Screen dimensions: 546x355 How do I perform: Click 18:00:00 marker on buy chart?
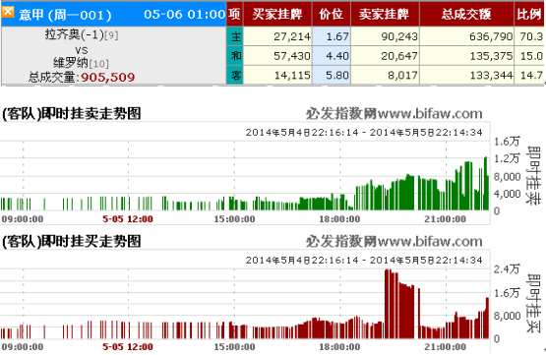click(x=339, y=347)
